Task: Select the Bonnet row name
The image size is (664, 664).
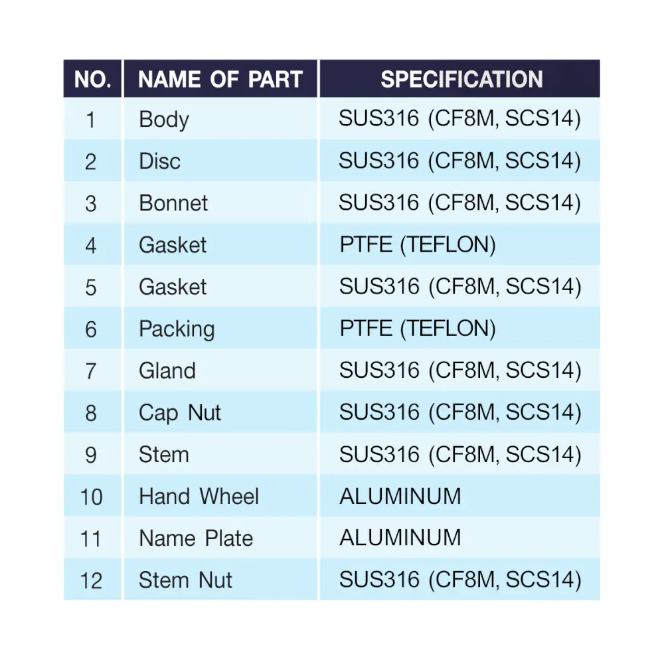Action: tap(173, 203)
